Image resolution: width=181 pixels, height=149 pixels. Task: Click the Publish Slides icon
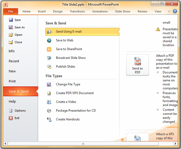[x=49, y=67]
